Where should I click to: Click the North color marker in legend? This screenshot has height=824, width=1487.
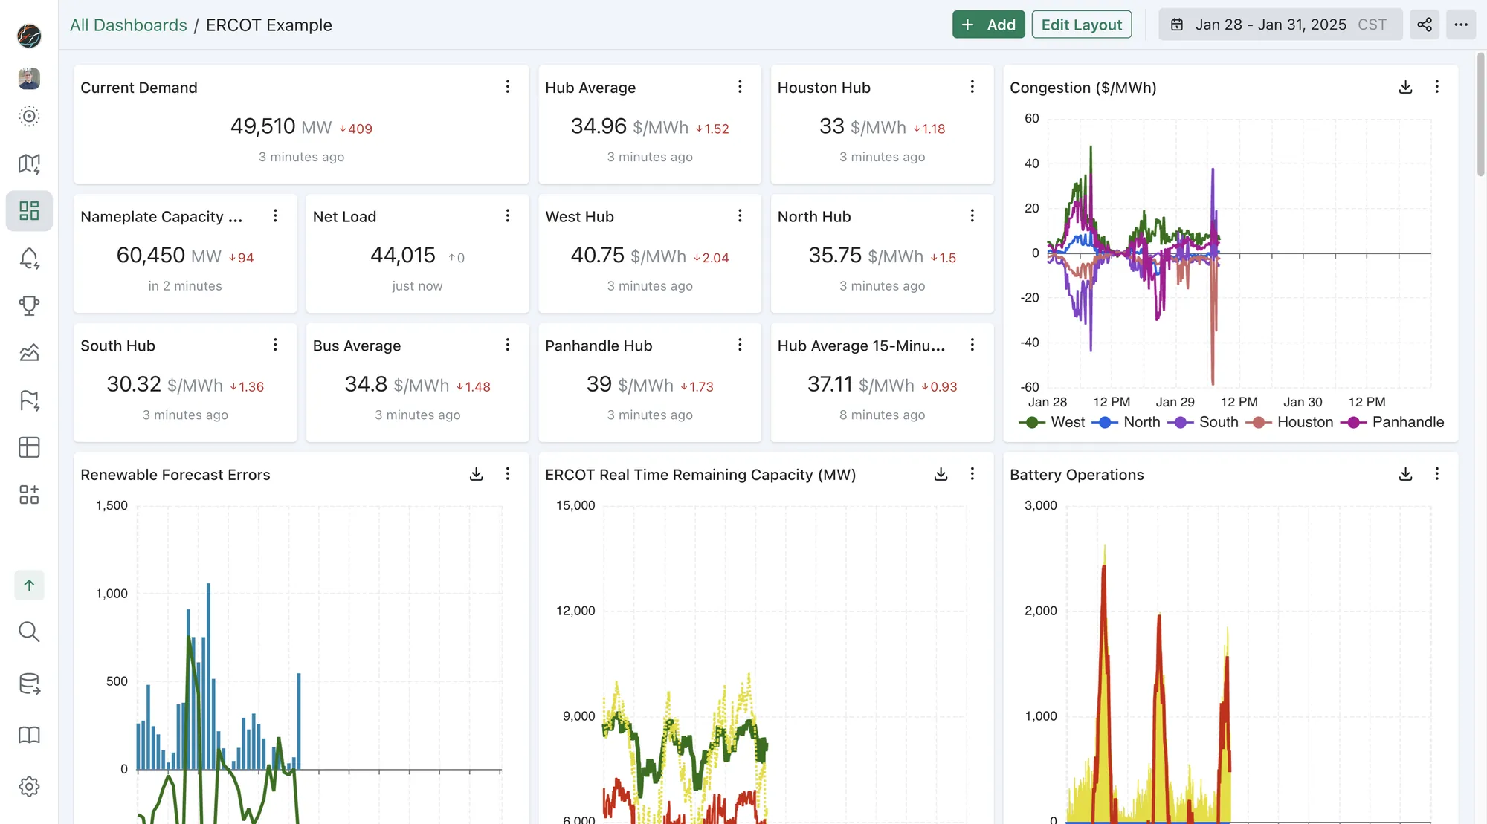[x=1105, y=422]
